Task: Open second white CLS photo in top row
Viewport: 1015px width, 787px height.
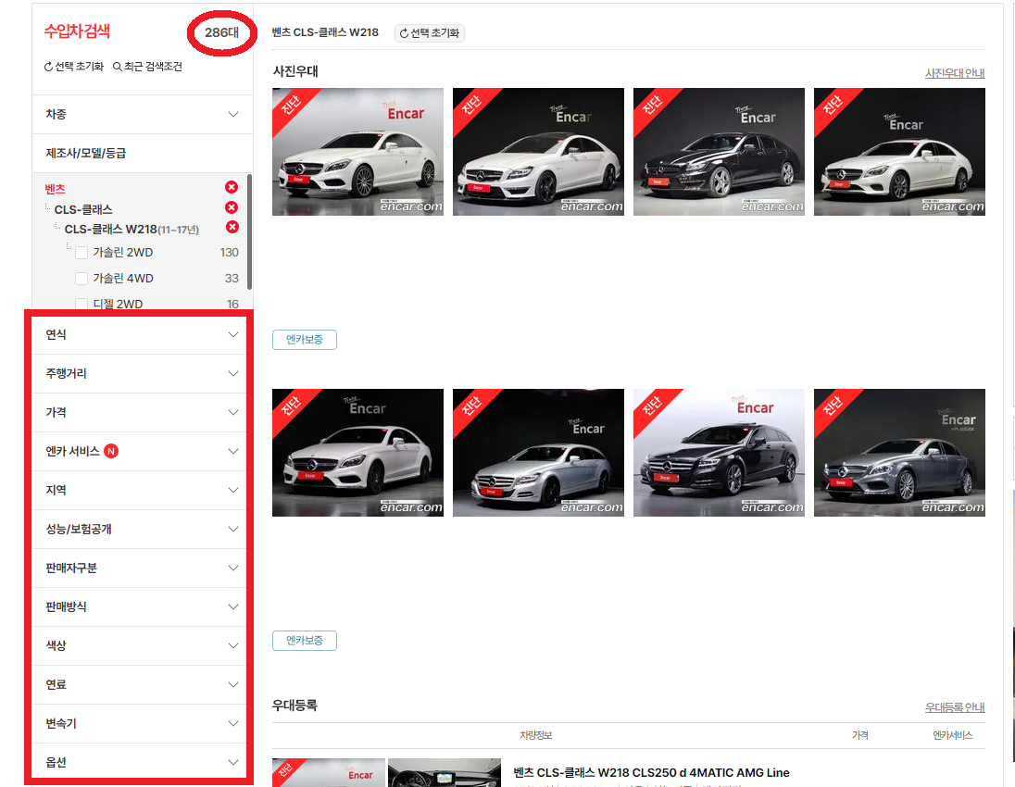Action: coord(539,152)
